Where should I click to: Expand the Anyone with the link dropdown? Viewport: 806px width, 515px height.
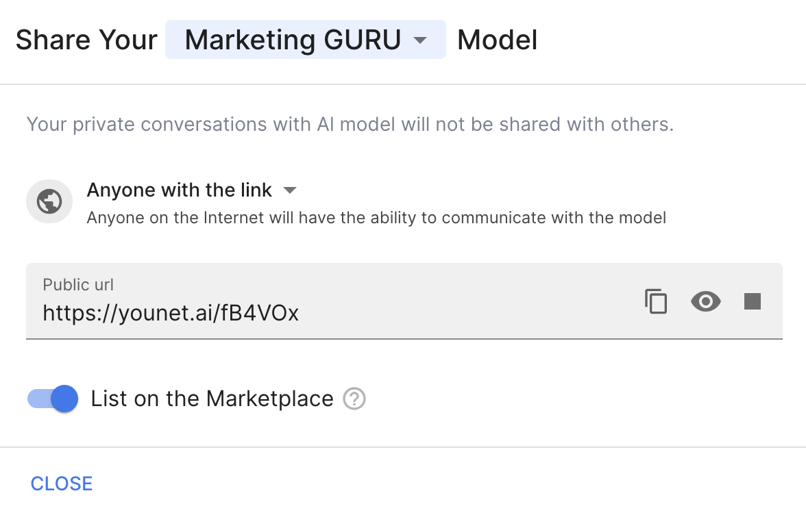pyautogui.click(x=192, y=190)
